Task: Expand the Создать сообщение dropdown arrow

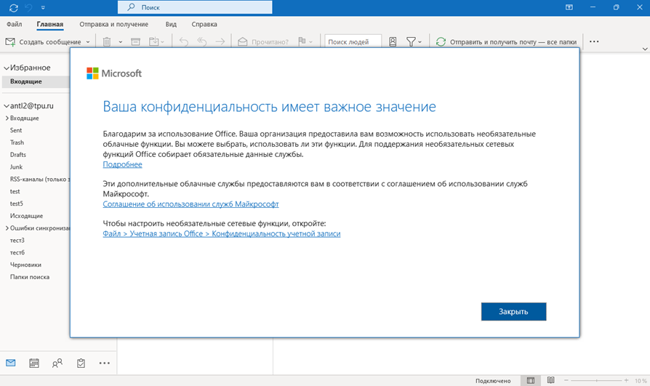Action: coord(88,42)
